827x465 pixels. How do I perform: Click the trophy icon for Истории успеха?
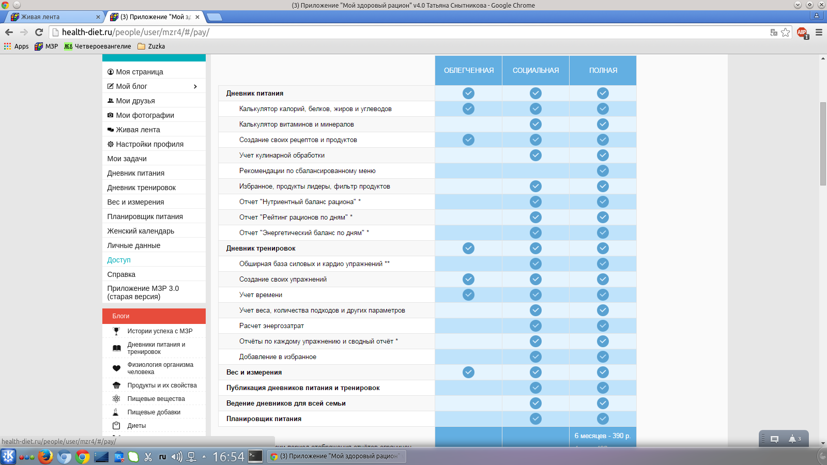click(116, 331)
